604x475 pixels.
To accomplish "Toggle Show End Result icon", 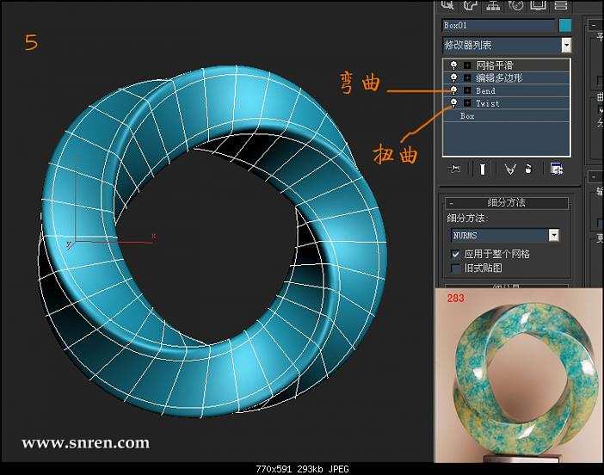I will point(483,169).
